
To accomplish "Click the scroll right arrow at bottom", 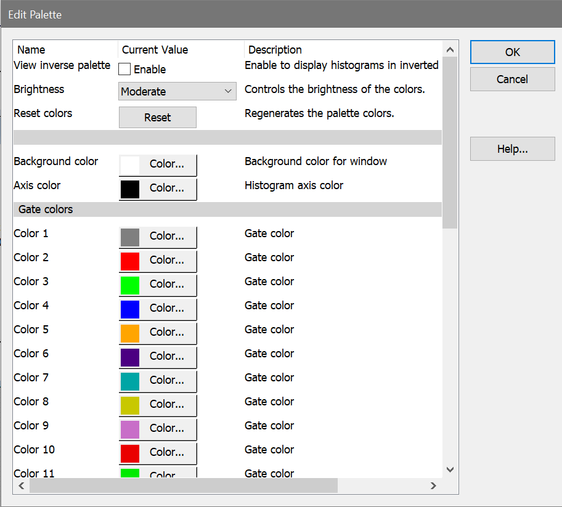I will (x=434, y=486).
